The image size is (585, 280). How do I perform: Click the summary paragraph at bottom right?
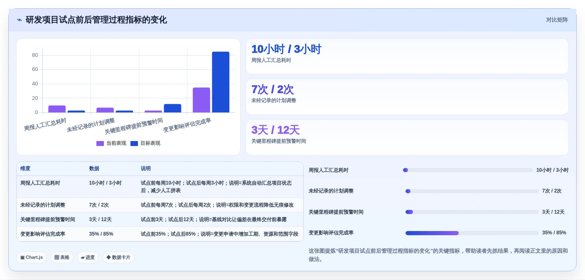click(438, 255)
